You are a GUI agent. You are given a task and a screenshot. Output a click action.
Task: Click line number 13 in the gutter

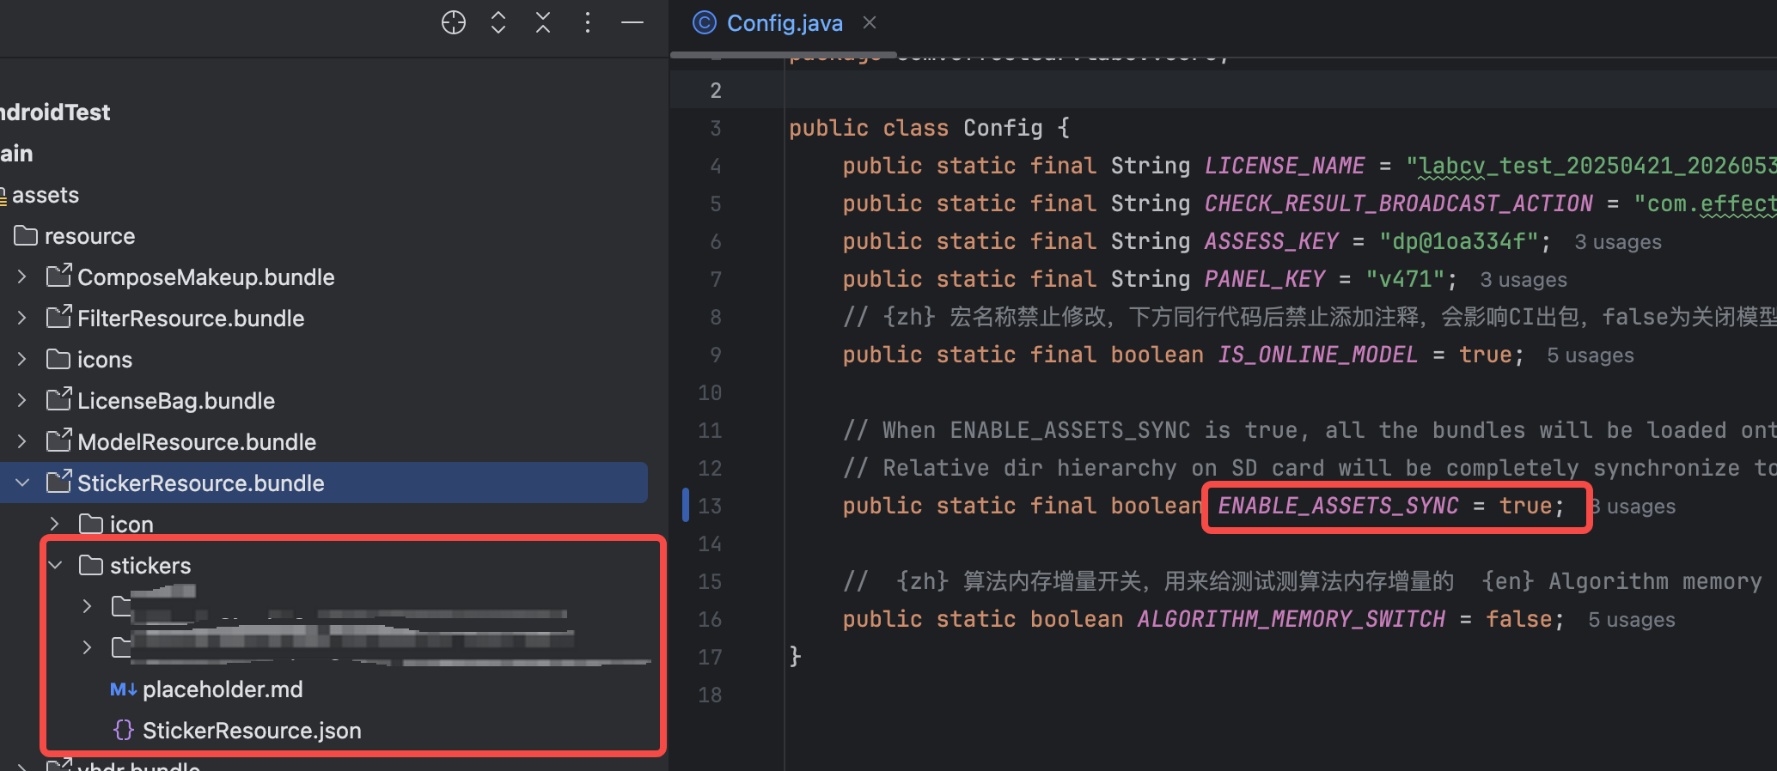click(710, 506)
